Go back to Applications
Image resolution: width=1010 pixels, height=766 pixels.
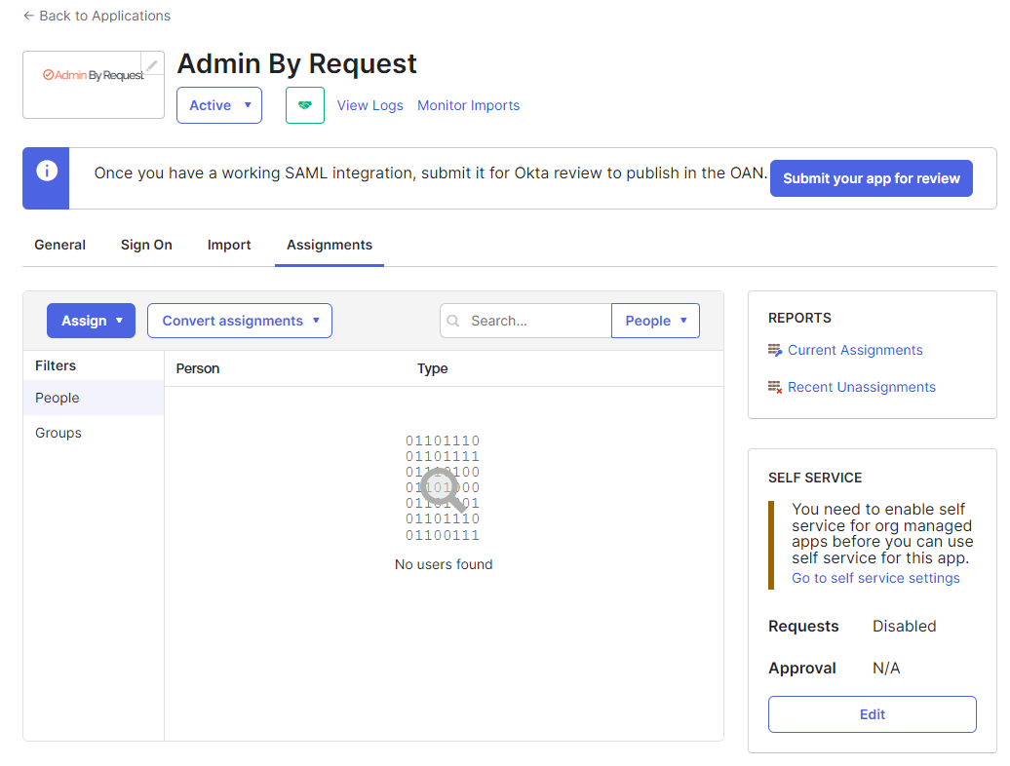(x=97, y=16)
